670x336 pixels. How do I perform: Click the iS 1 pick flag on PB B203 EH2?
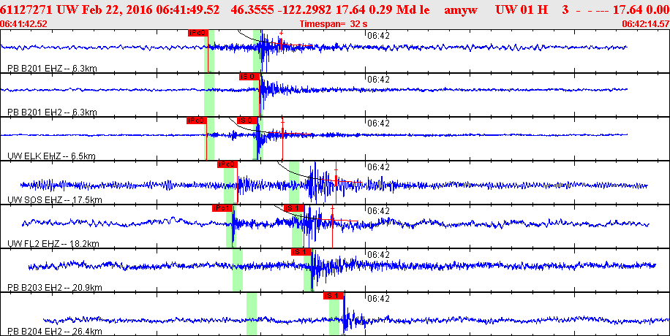(301, 252)
